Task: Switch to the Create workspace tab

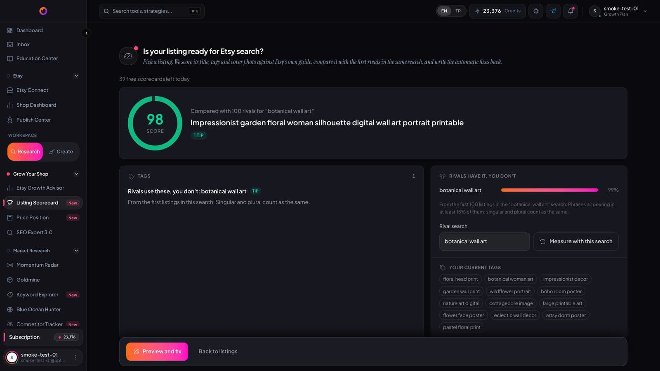Action: coord(61,152)
